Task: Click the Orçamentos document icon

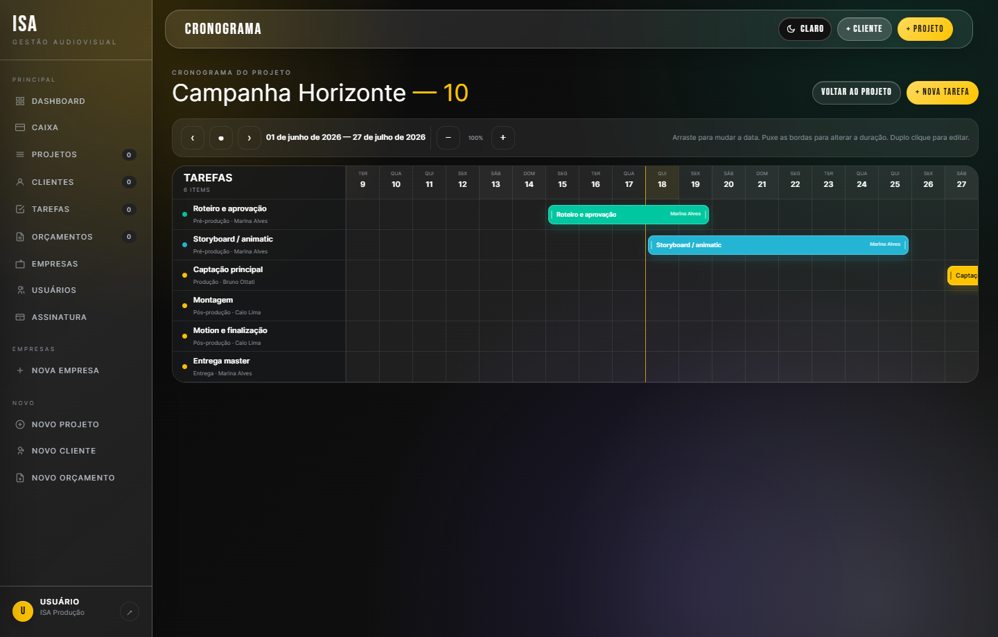Action: [x=20, y=237]
